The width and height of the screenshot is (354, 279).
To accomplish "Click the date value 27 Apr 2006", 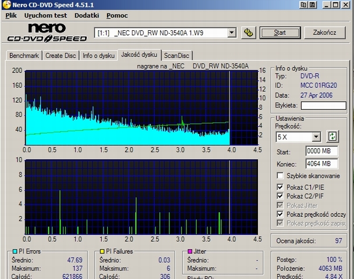I will tap(316, 95).
